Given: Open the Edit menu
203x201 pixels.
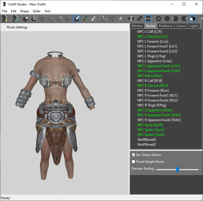Looking at the screenshot, I should [x=14, y=11].
